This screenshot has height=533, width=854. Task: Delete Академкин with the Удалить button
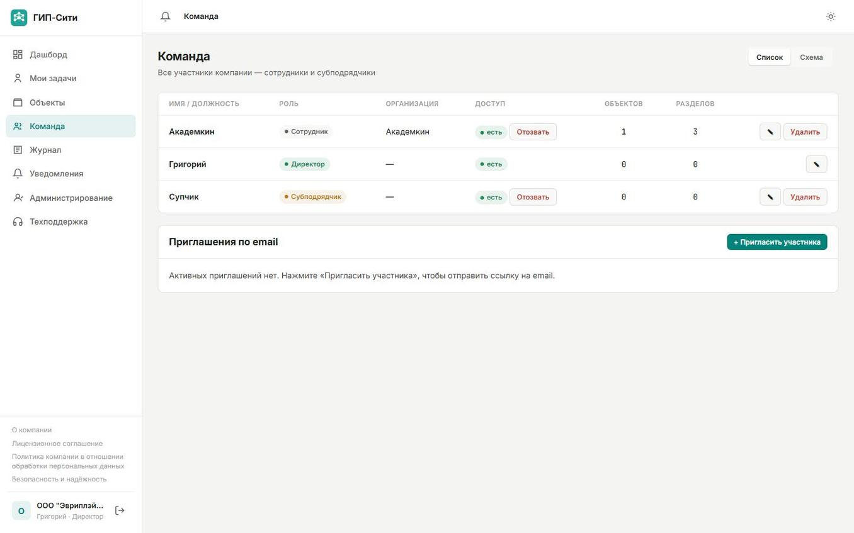805,132
